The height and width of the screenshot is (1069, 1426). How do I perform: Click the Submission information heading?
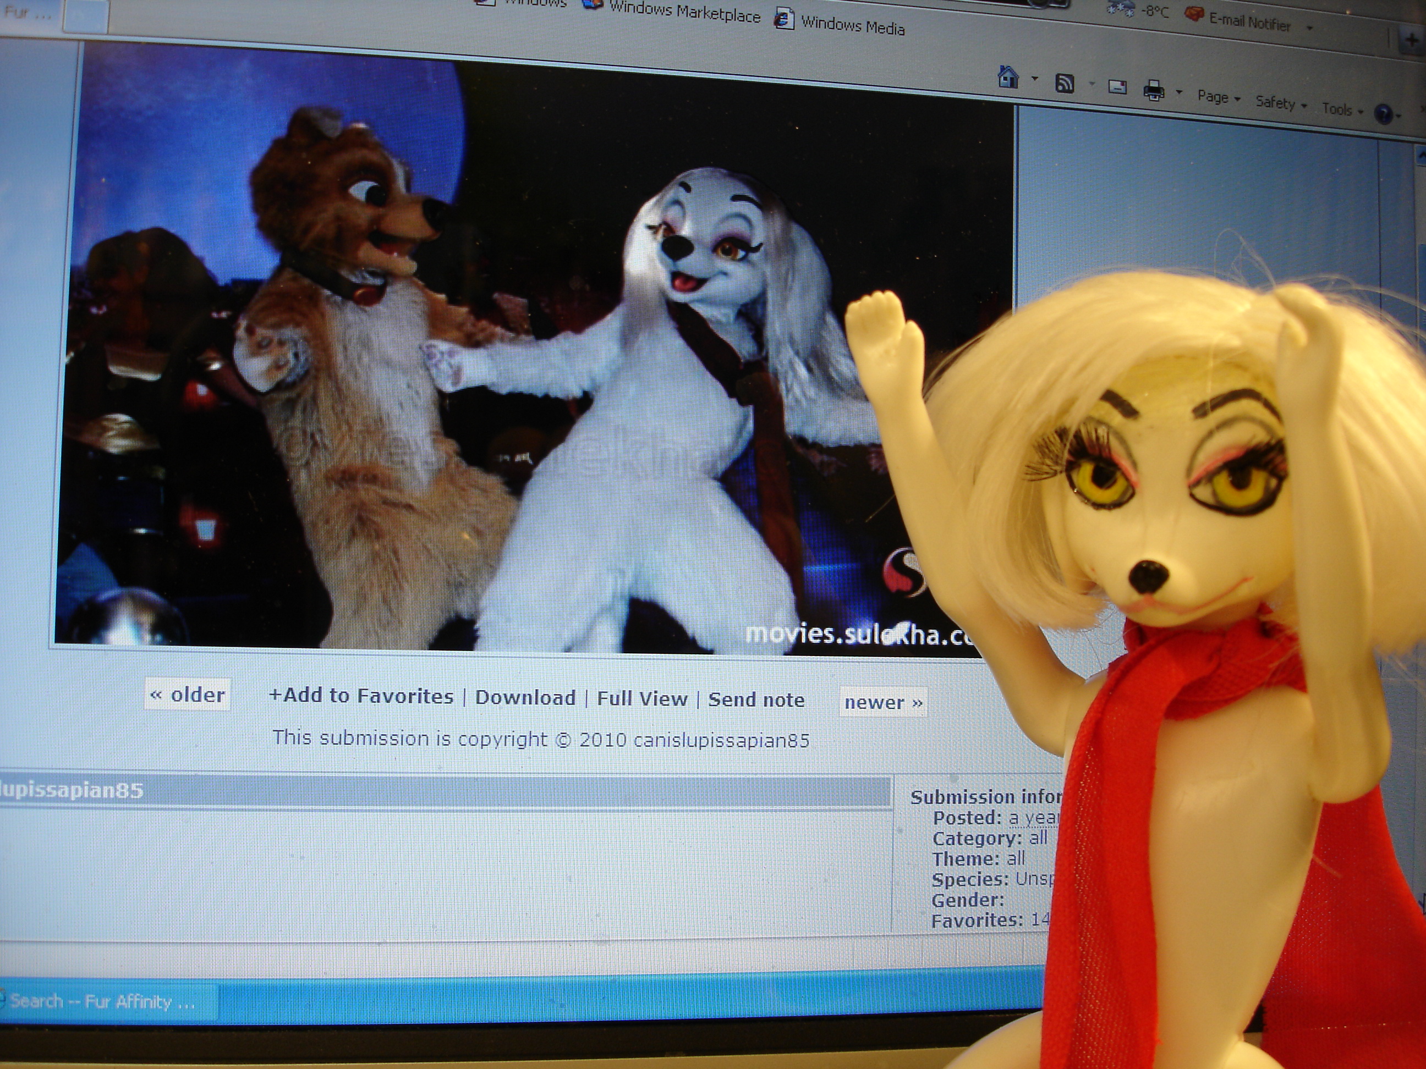[986, 797]
